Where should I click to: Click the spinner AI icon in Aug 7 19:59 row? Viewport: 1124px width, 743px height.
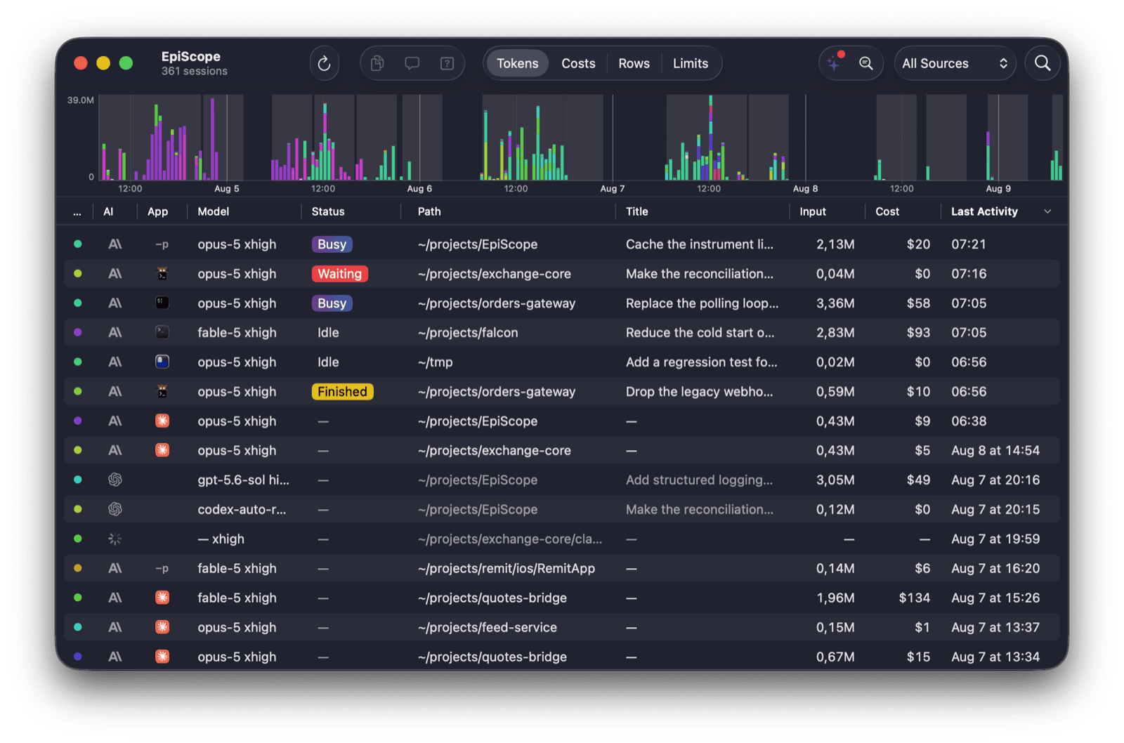(x=115, y=539)
